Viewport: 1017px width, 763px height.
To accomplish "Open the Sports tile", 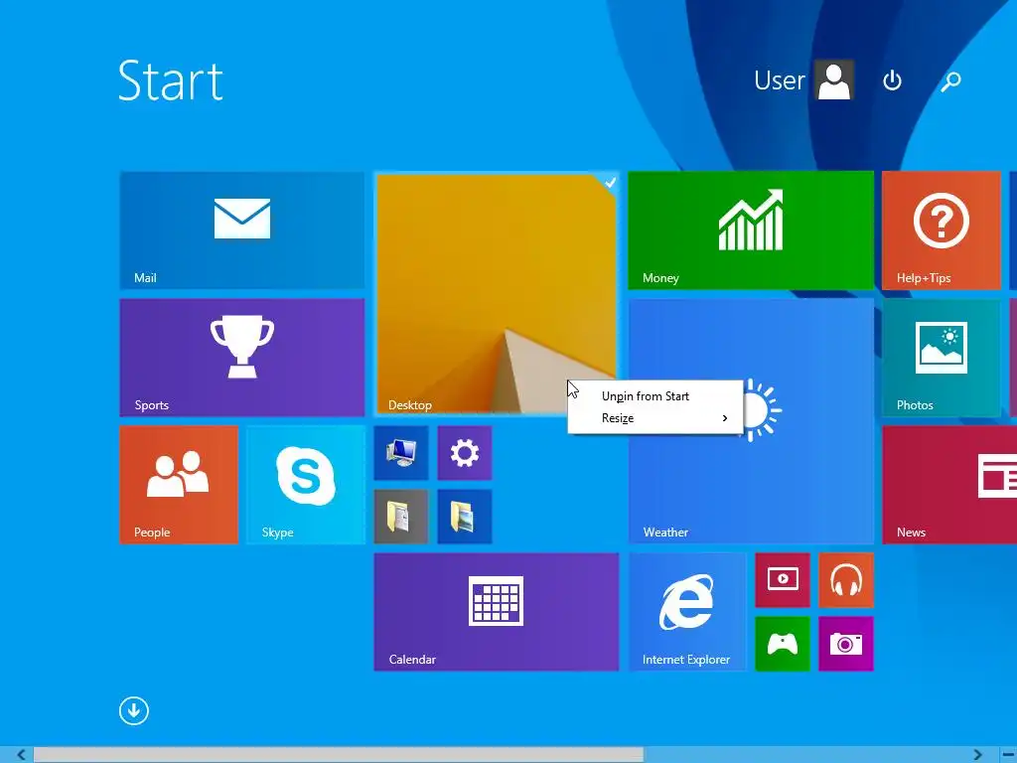I will [x=242, y=357].
